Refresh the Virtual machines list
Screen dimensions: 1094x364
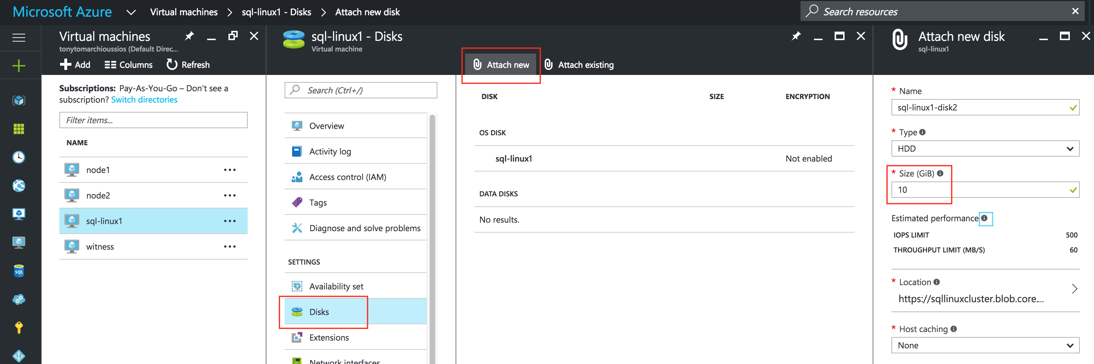coord(188,65)
